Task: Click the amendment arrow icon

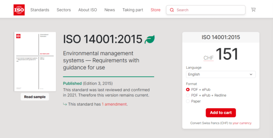Action: (65, 104)
